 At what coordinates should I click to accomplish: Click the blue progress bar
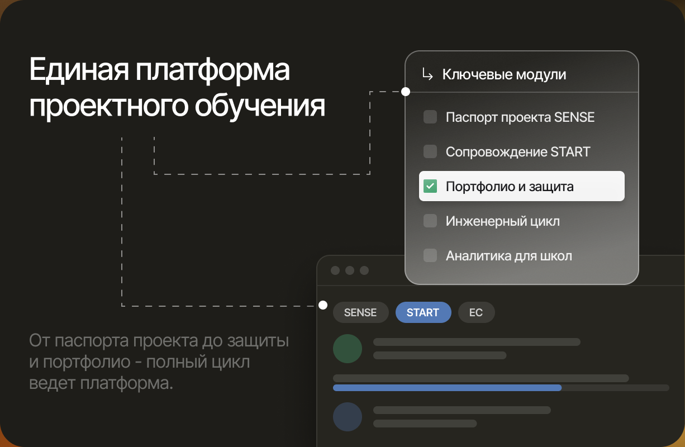[x=447, y=387]
